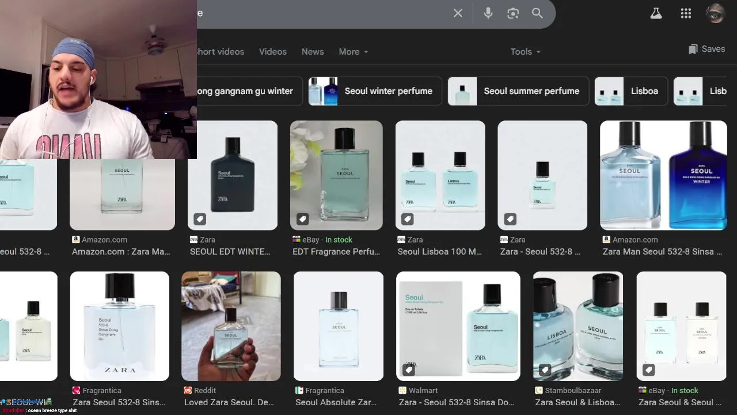This screenshot has height=415, width=737.
Task: Click product tag on eBay flower image
Action: pyautogui.click(x=302, y=219)
